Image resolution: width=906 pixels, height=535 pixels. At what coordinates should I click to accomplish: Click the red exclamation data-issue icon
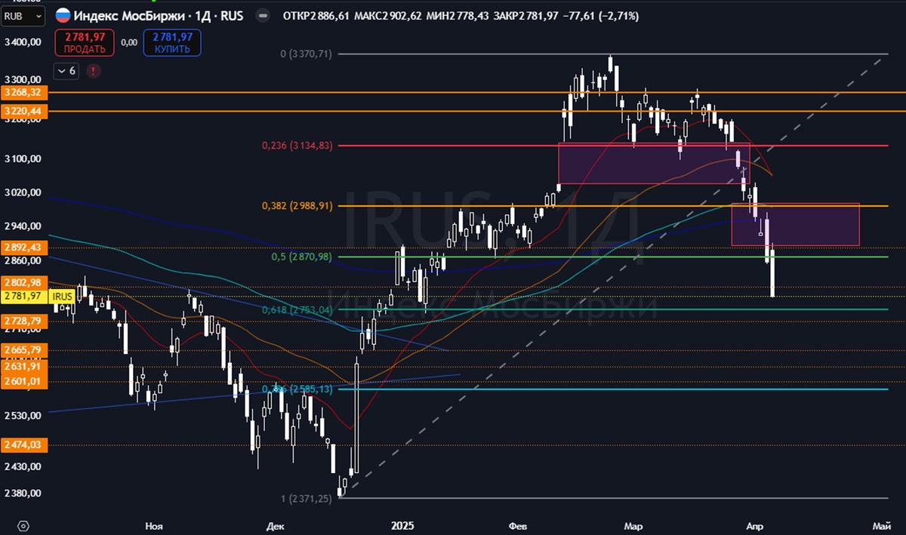[x=92, y=70]
